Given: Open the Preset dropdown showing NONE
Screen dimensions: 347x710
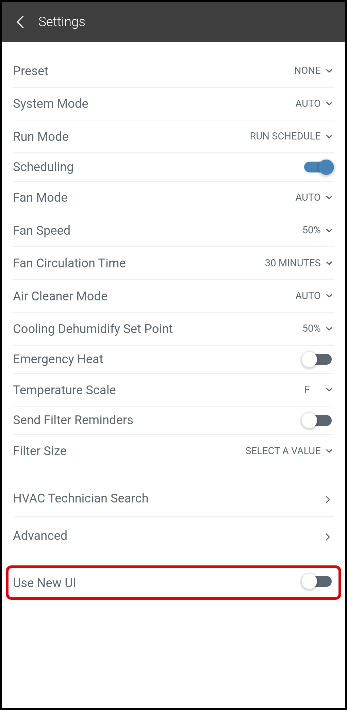Looking at the screenshot, I should [313, 71].
